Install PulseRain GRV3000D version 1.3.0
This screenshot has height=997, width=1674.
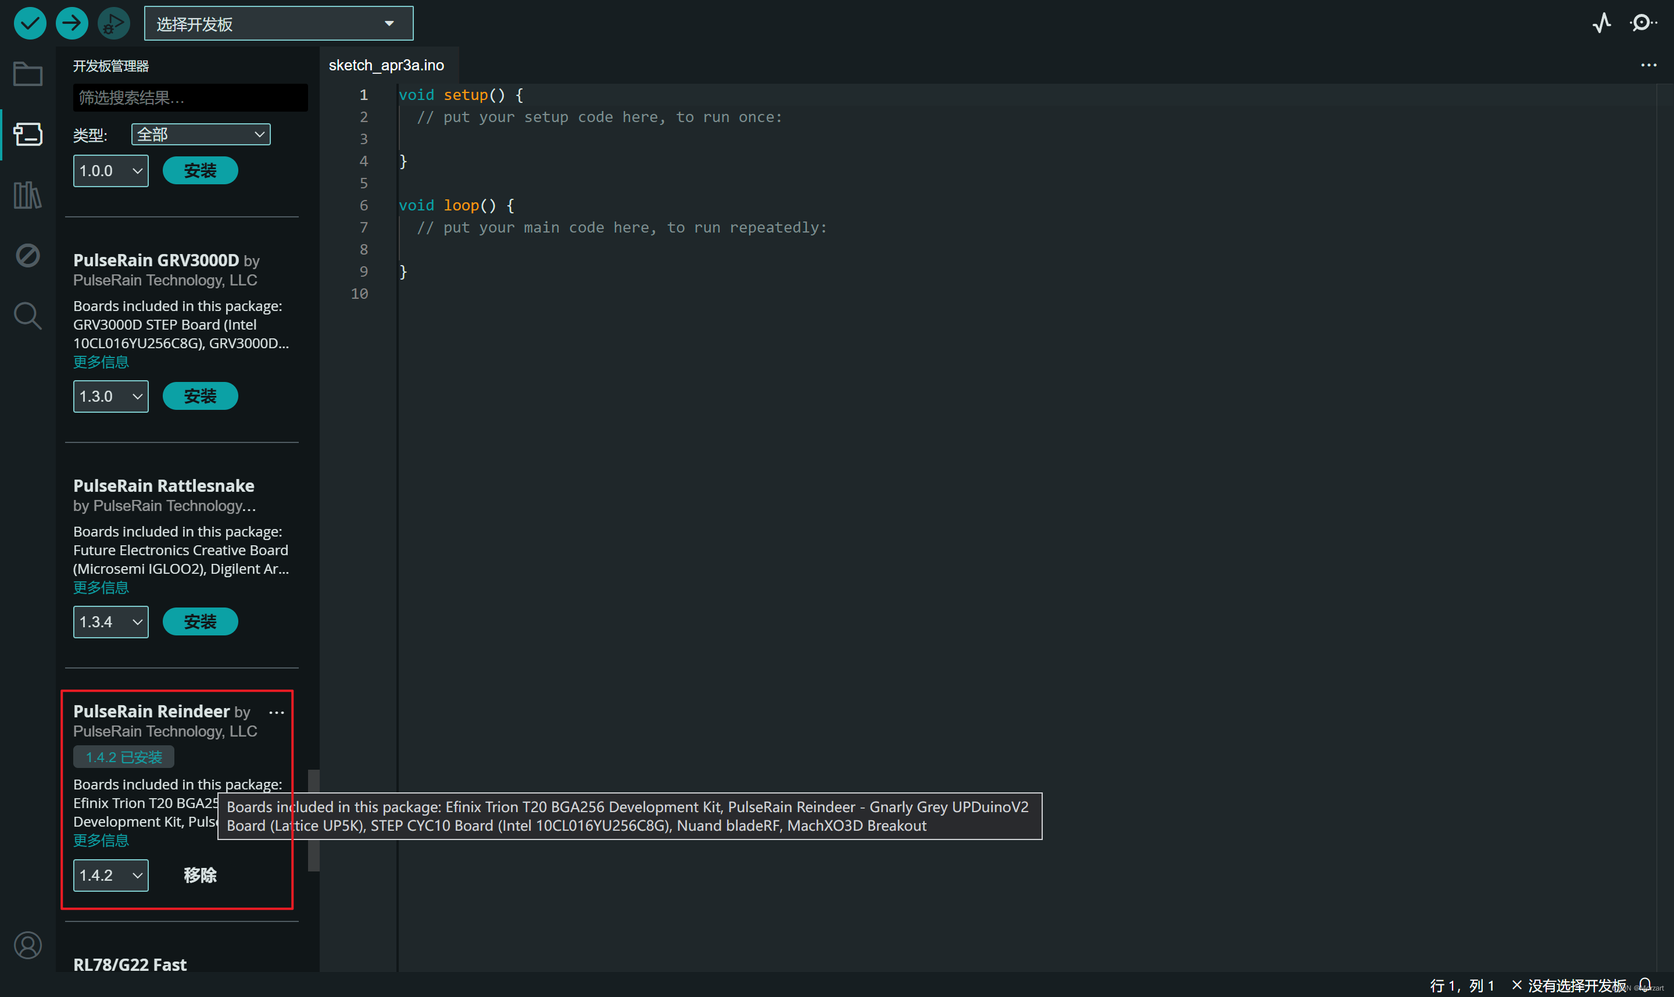click(x=200, y=396)
